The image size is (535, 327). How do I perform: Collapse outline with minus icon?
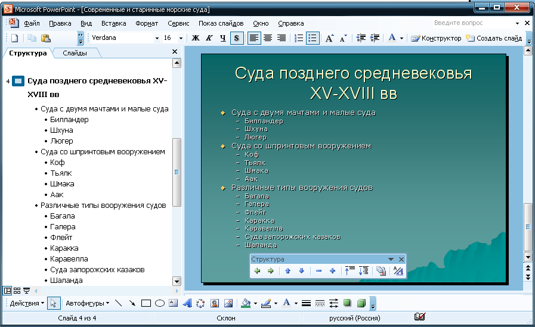point(318,271)
